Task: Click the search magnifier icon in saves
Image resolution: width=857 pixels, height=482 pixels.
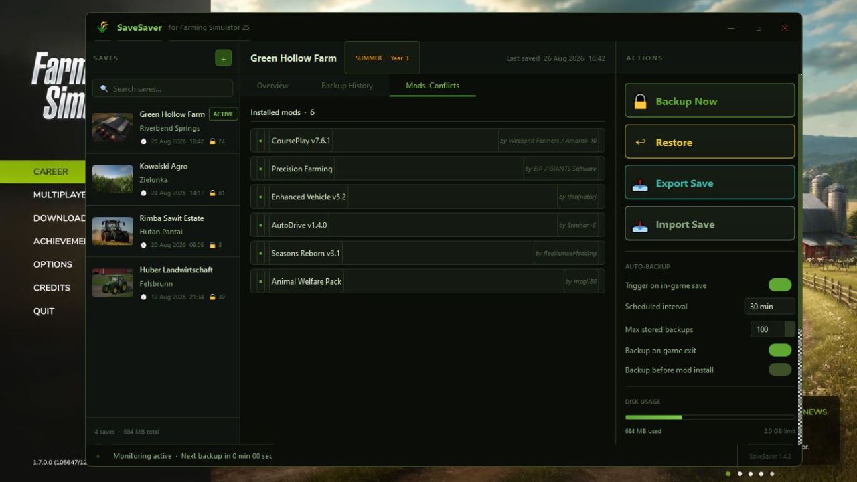Action: click(x=104, y=88)
